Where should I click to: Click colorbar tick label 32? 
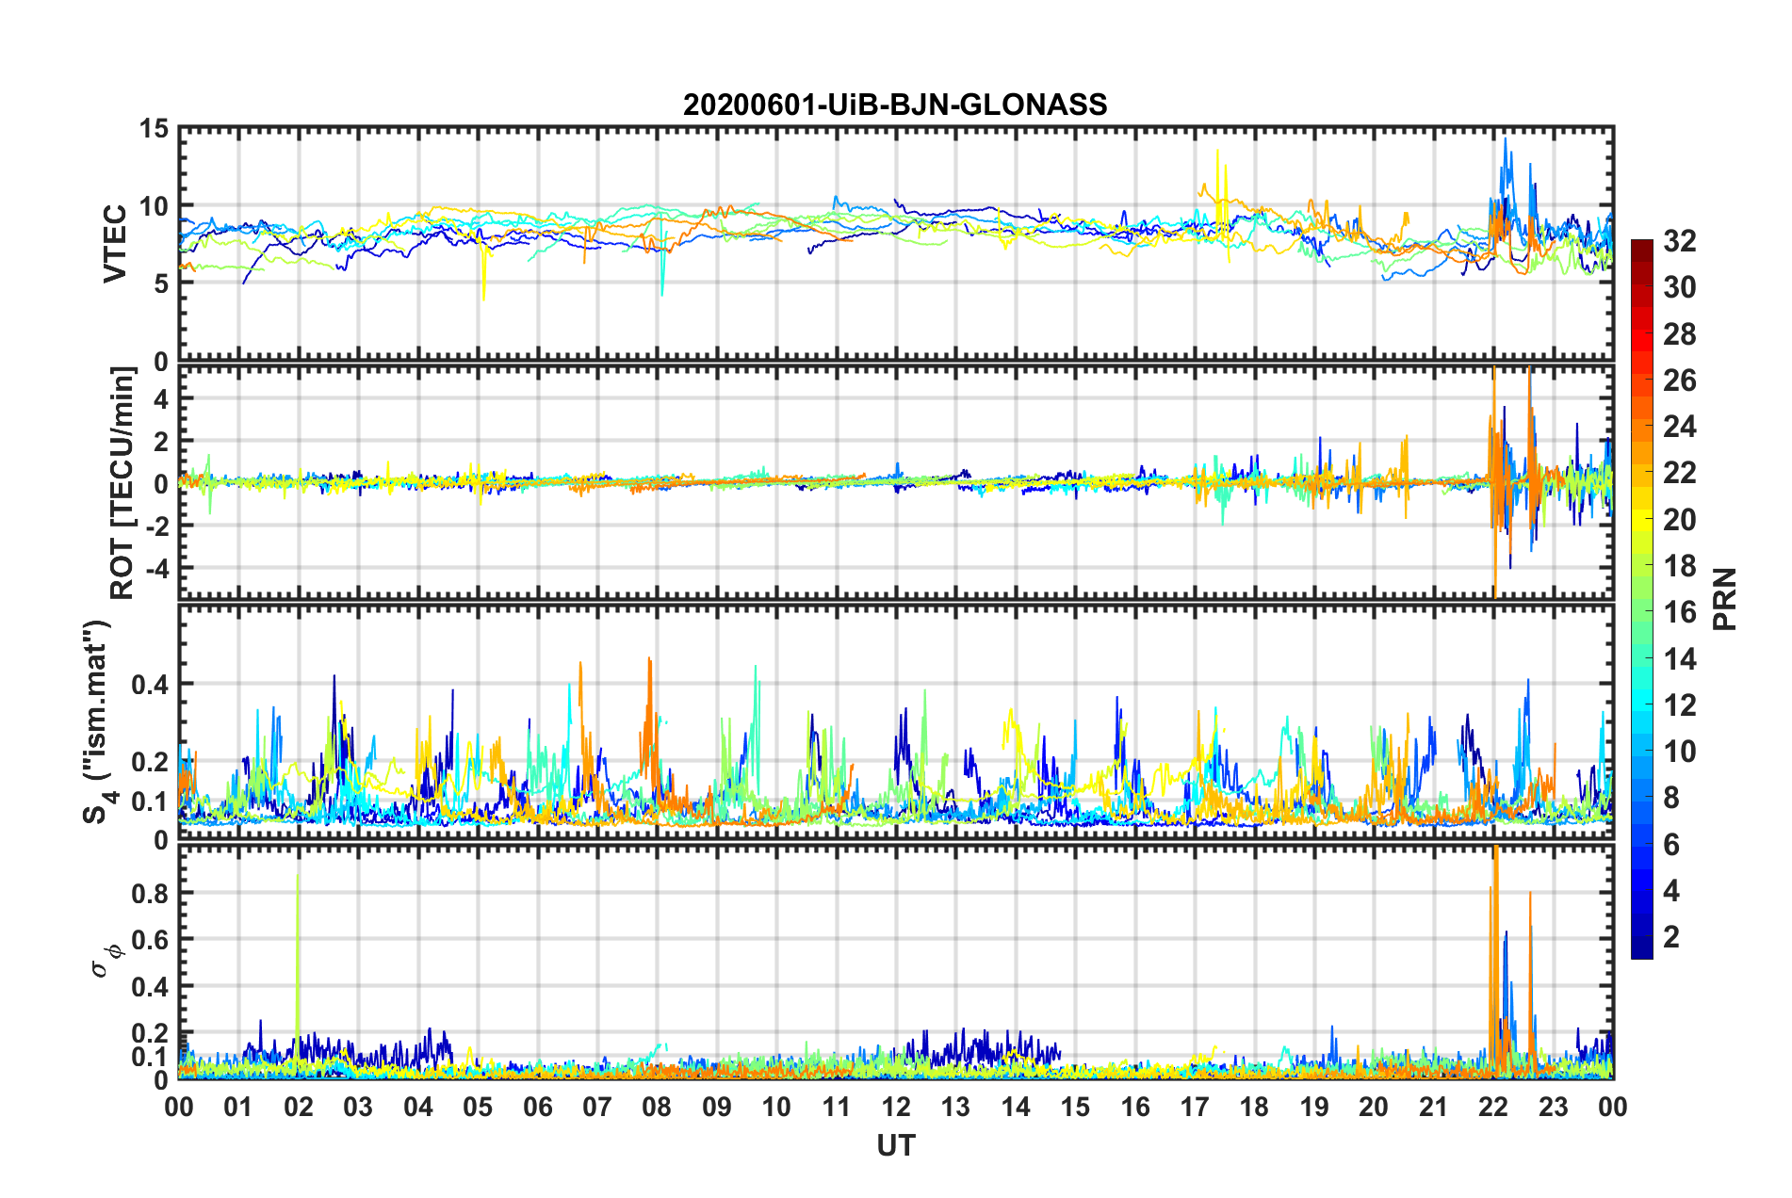[1679, 241]
